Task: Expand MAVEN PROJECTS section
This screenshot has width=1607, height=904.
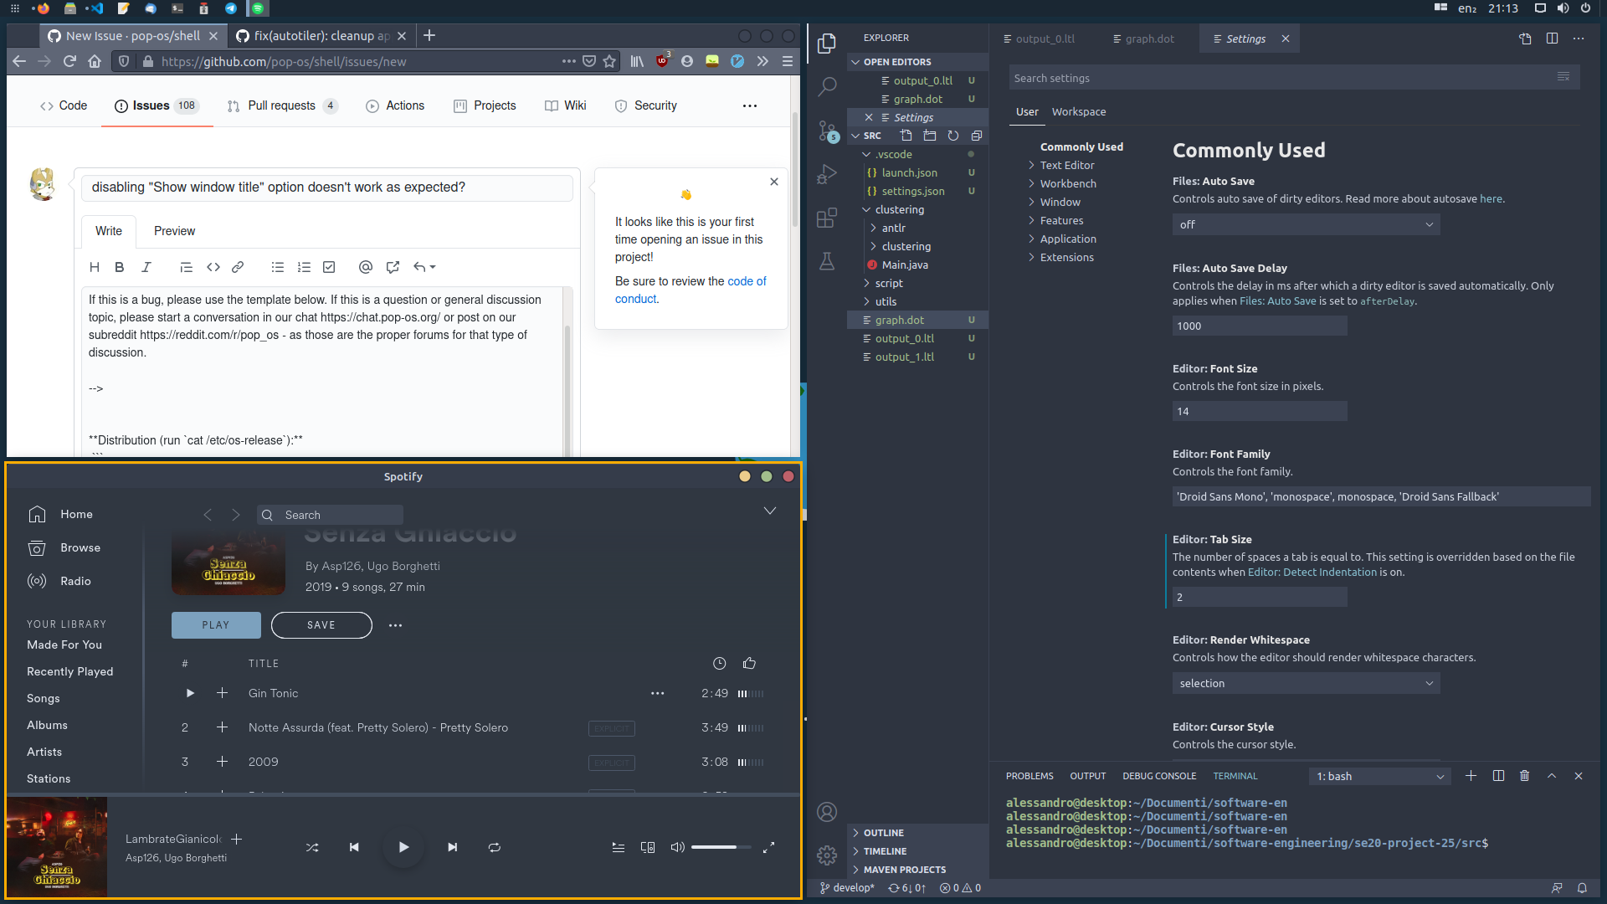Action: coord(904,870)
